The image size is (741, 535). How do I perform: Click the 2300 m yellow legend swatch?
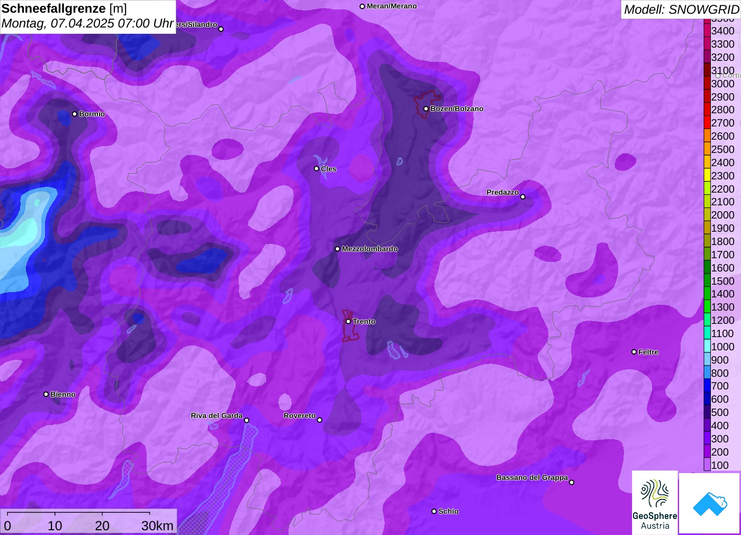pos(707,176)
